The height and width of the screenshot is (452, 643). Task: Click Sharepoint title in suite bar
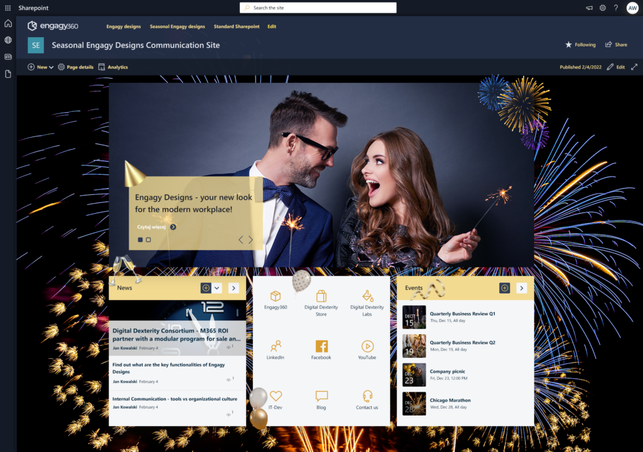click(33, 8)
